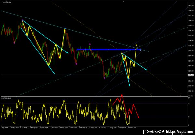Click the 29 Sep 2014 date label
The height and width of the screenshot is (135, 195).
44,128
